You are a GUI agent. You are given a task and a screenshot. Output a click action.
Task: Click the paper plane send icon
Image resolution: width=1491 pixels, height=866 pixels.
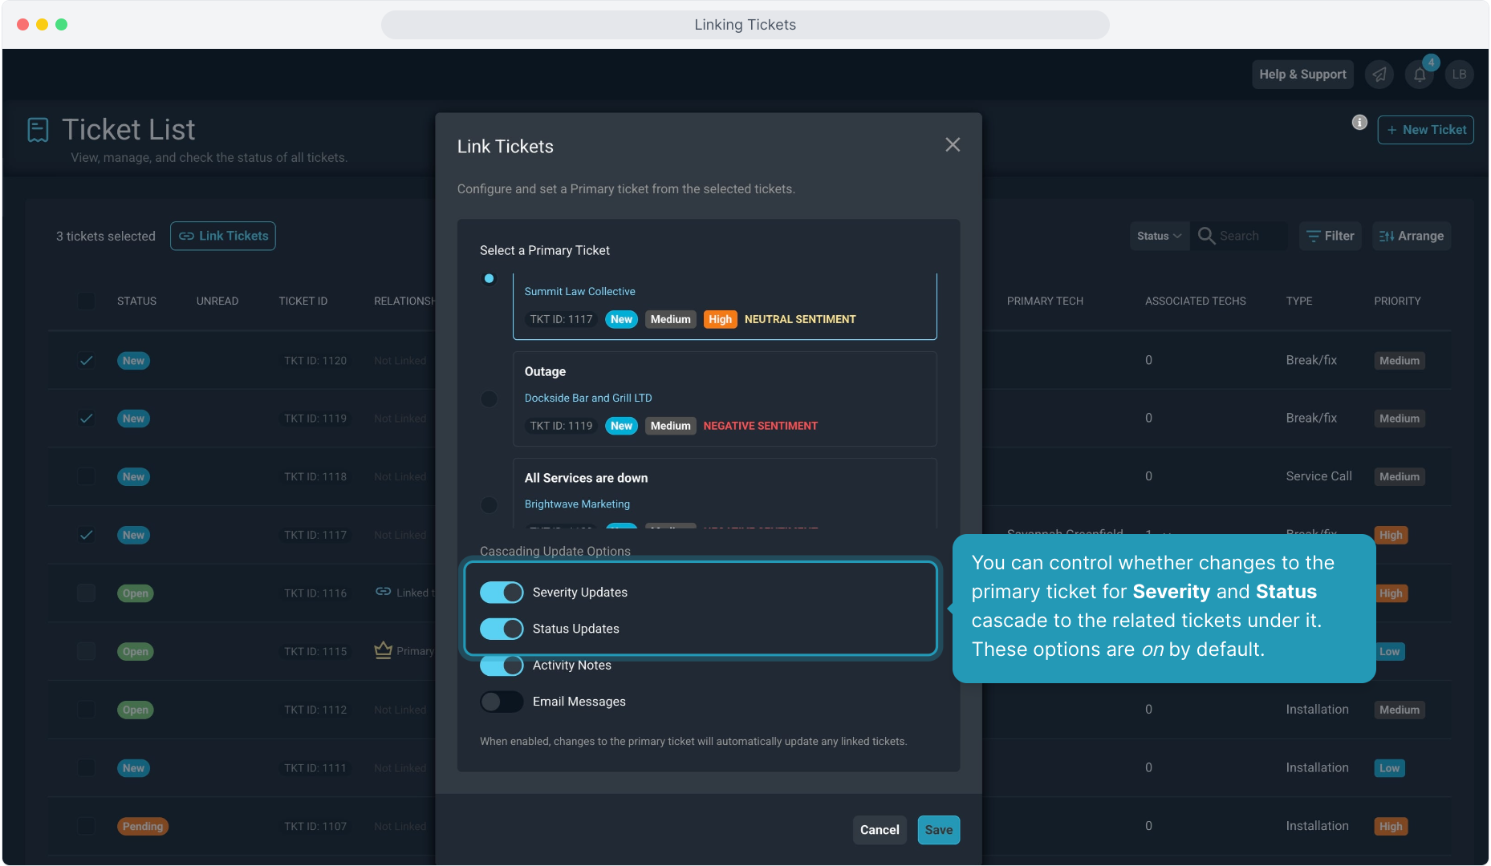pos(1379,75)
